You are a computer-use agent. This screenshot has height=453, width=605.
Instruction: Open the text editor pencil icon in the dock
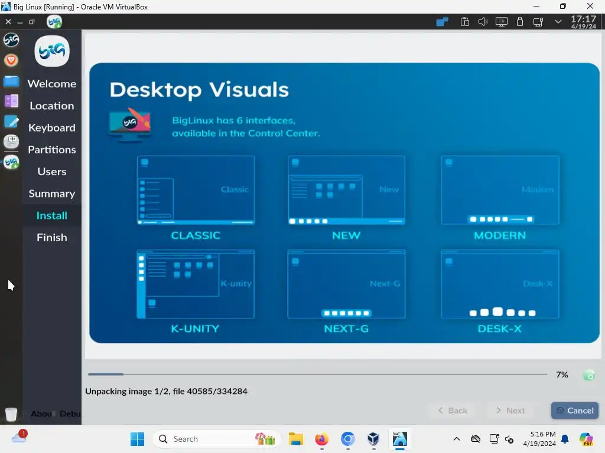(11, 122)
